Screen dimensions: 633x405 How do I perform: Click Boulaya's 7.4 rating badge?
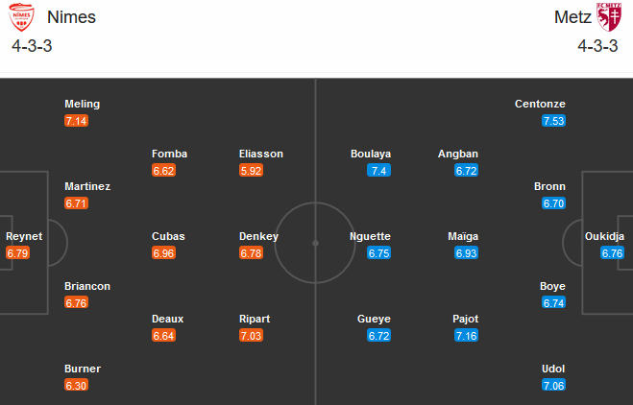(x=378, y=171)
